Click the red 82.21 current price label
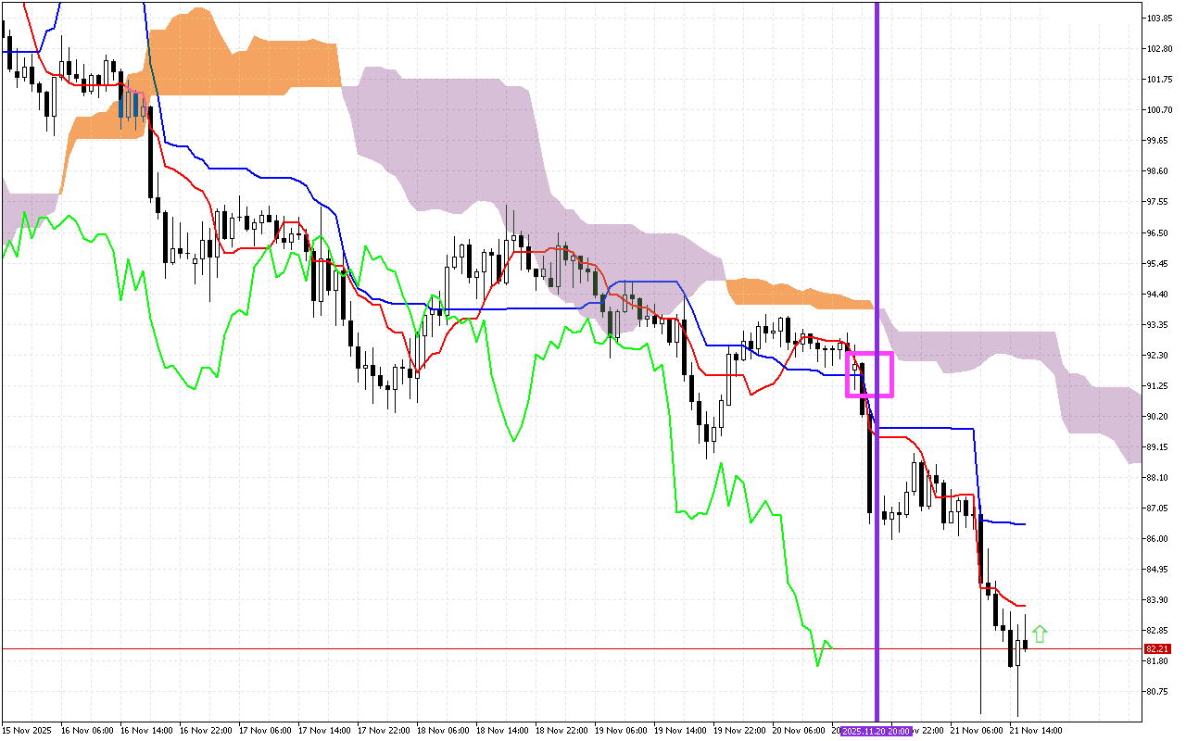1186x741 pixels. (x=1157, y=649)
